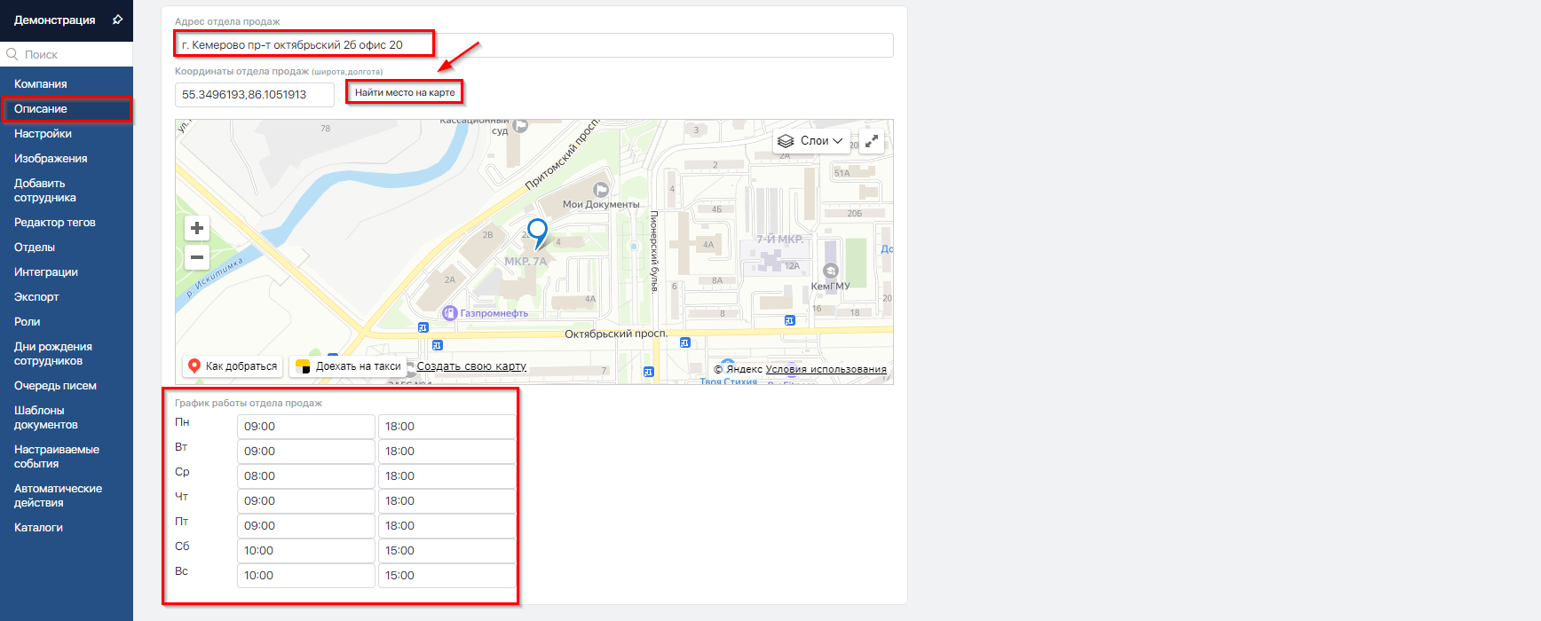Click the Найти место на карте button
1541x621 pixels.
click(405, 92)
